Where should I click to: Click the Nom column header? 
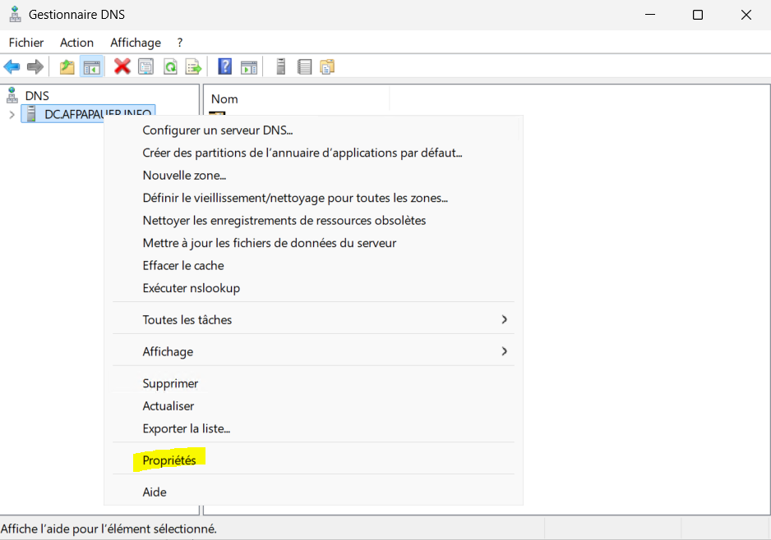tap(224, 99)
